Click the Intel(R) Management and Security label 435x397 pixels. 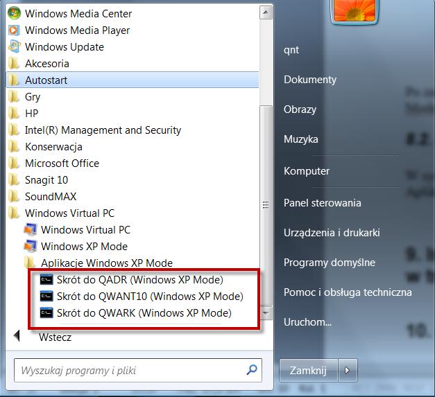(x=103, y=130)
